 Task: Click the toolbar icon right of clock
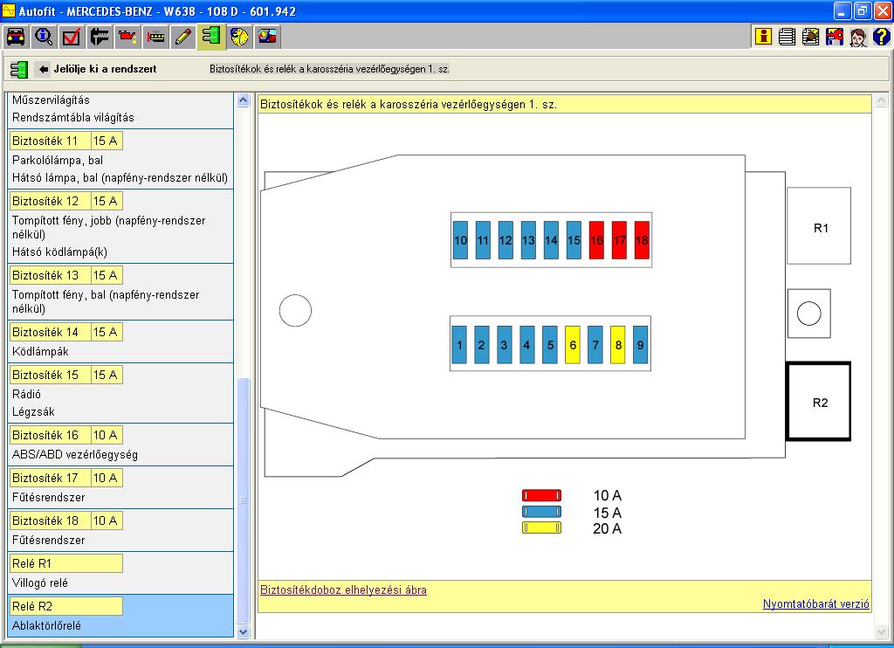267,37
